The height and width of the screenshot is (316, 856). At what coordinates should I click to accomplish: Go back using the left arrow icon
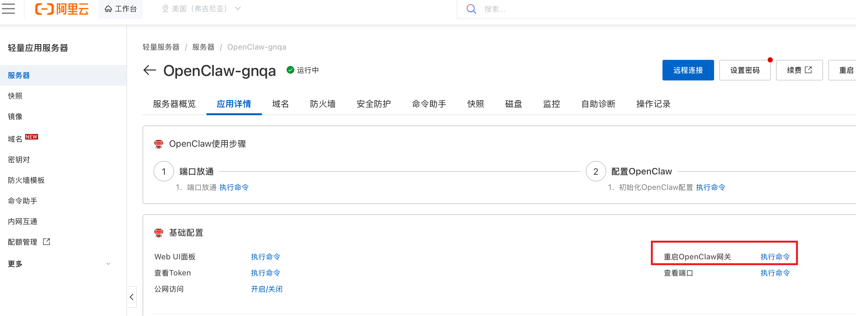(150, 70)
